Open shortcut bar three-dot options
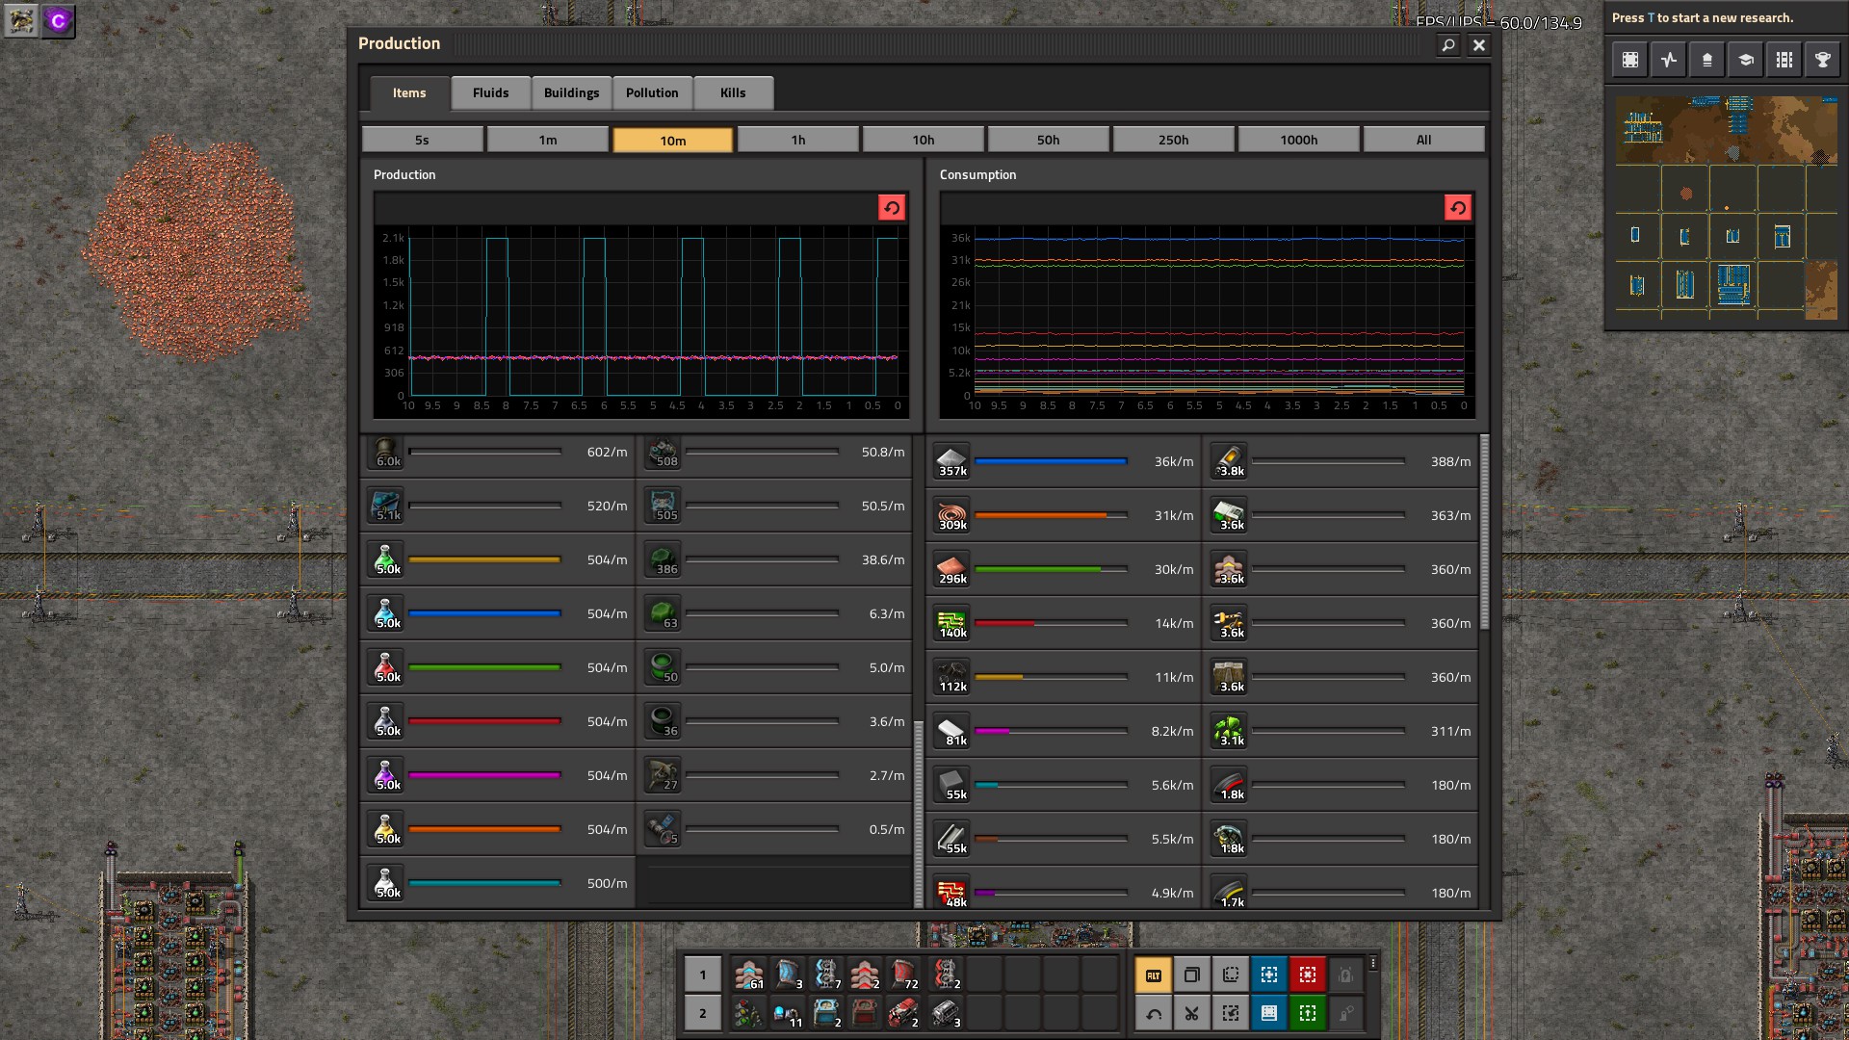 pyautogui.click(x=1373, y=963)
